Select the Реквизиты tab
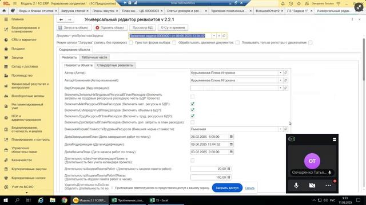Screen dimensions: 366x205 (69, 57)
